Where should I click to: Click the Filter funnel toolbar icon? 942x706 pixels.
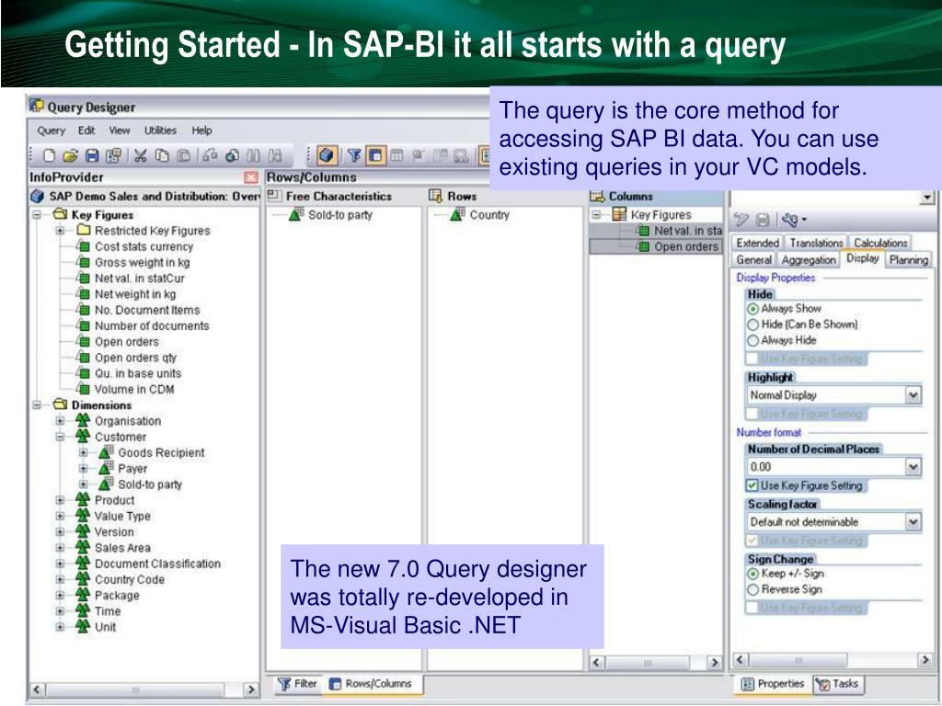point(354,156)
